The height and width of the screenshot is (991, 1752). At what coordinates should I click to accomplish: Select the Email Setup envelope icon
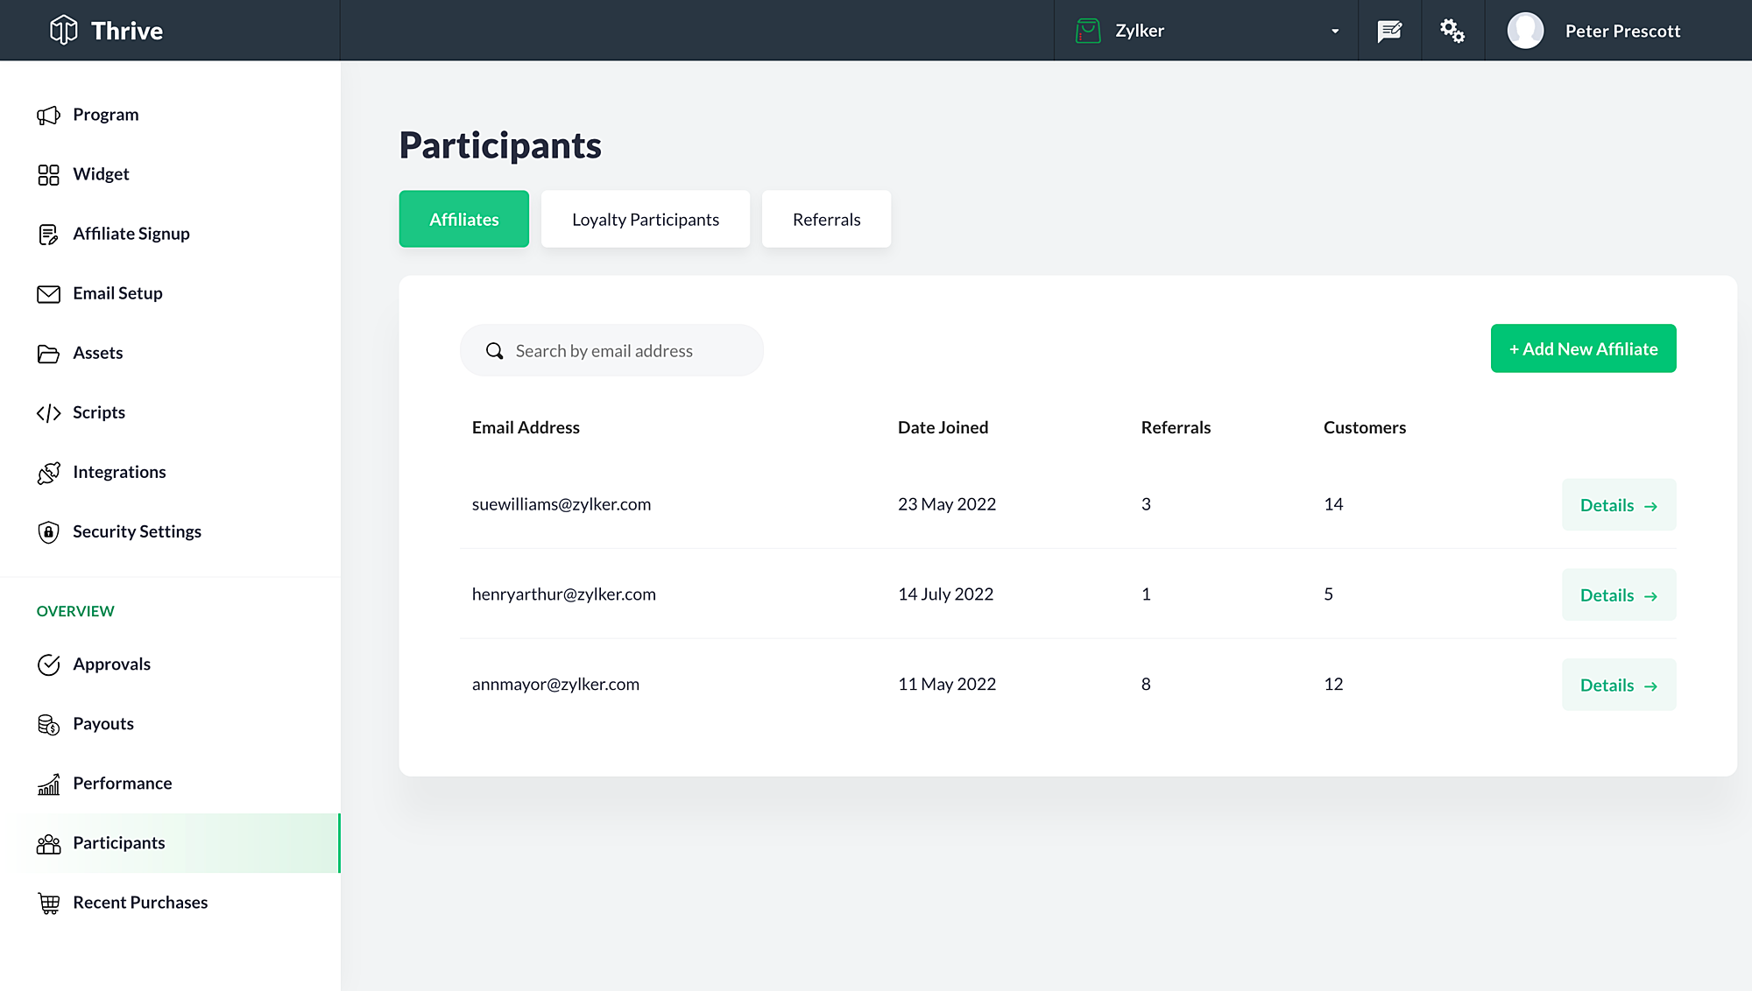click(x=48, y=293)
